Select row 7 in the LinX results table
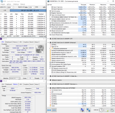Viewport: 115px width, 113px height. [23, 28]
